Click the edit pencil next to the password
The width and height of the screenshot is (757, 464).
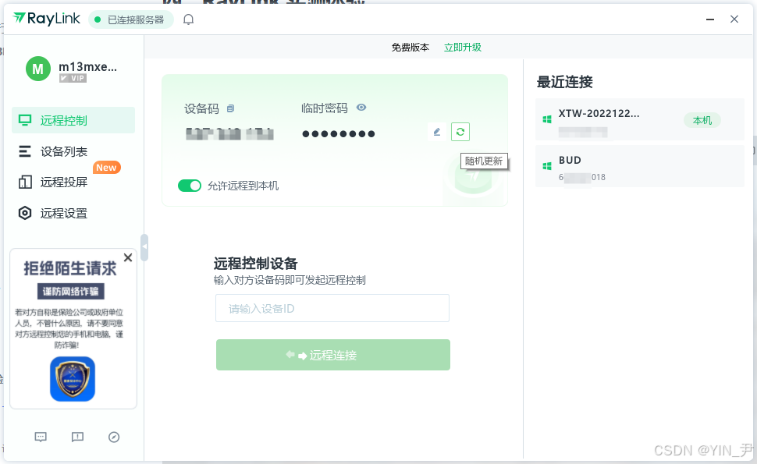click(x=436, y=132)
